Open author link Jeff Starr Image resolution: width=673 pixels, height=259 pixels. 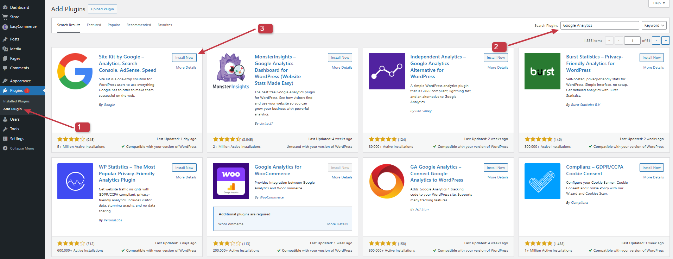coord(422,209)
